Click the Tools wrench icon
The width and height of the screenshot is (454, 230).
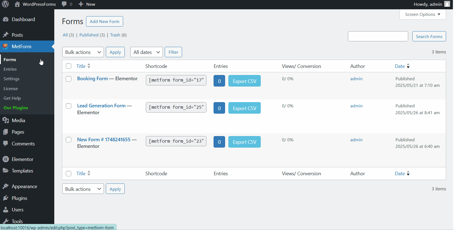pos(5,221)
